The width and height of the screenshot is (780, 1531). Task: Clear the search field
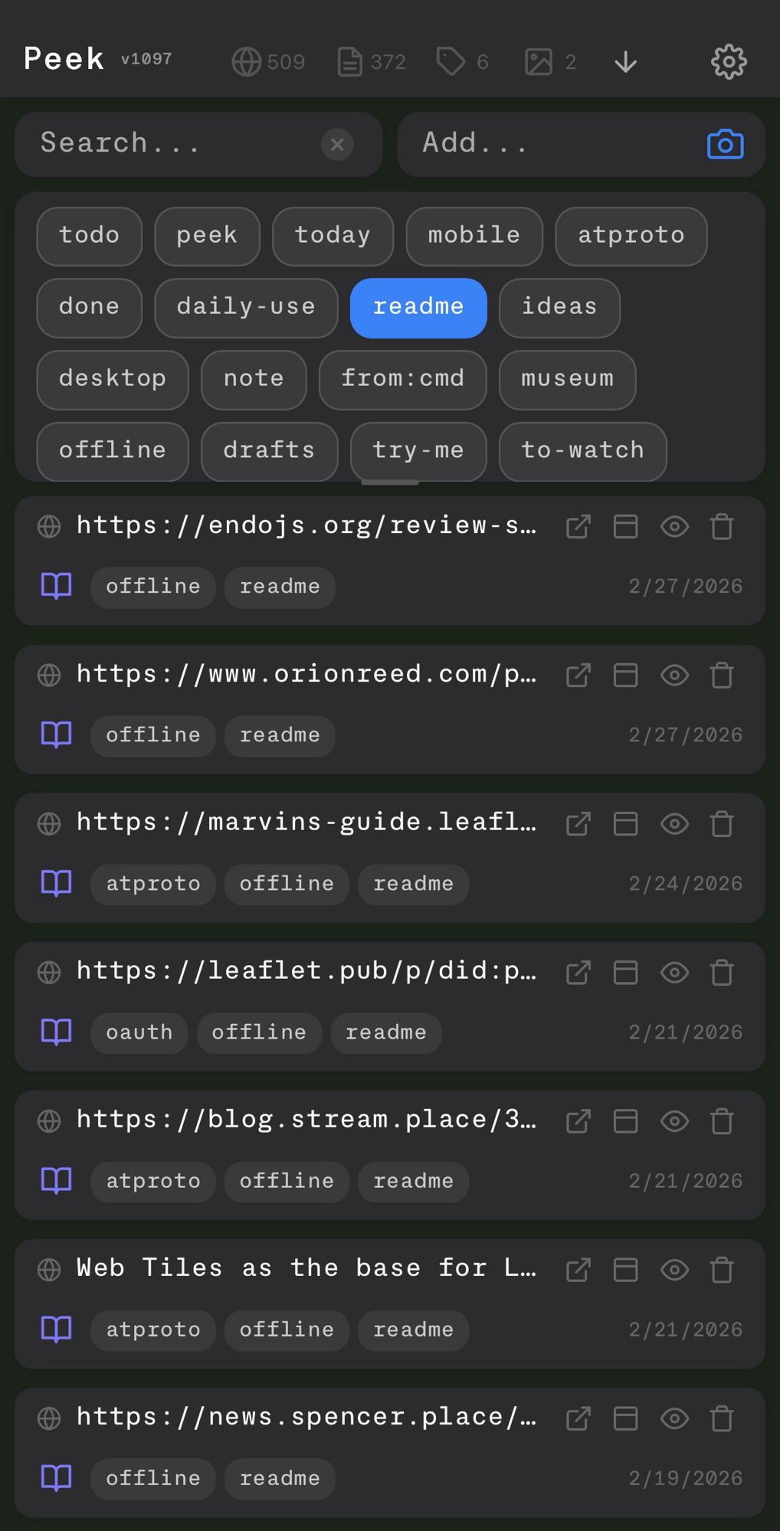[337, 144]
